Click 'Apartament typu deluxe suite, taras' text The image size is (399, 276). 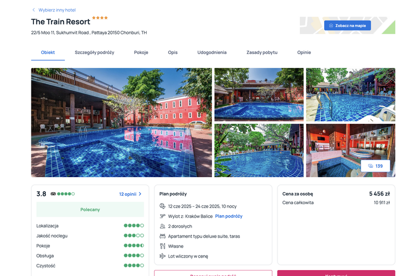204,236
